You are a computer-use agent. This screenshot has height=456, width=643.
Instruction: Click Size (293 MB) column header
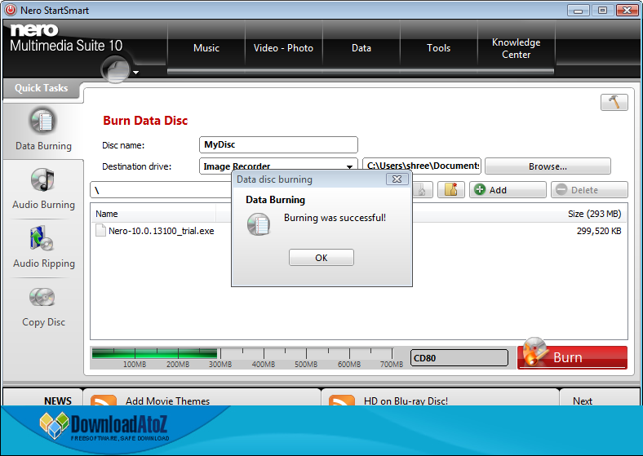tap(594, 214)
